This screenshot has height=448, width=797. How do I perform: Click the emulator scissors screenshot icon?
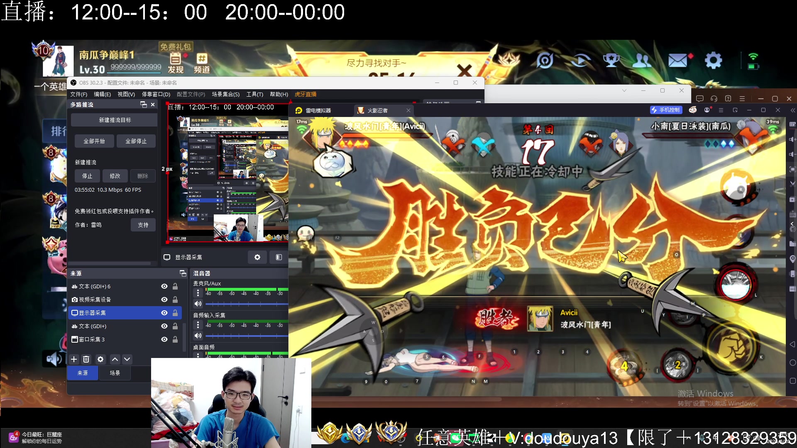[x=792, y=184]
